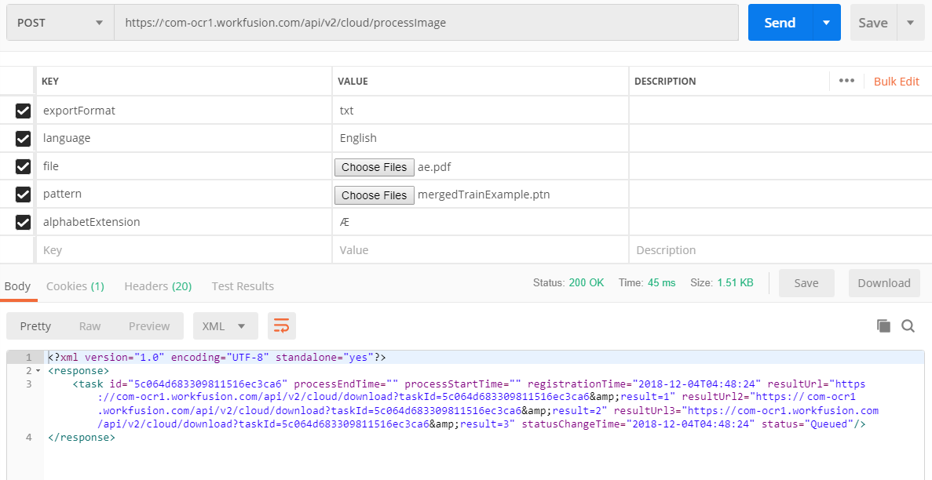Open the XML format dropdown
This screenshot has width=932, height=480.
(225, 325)
